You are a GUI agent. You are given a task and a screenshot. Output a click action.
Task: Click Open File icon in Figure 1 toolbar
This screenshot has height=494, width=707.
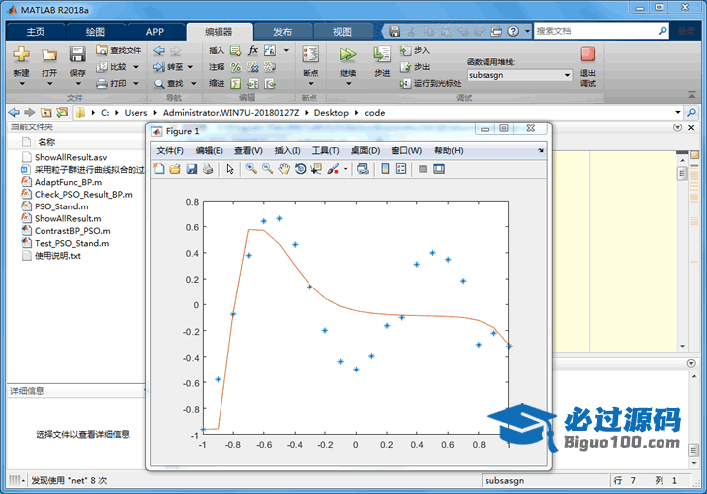pyautogui.click(x=175, y=169)
